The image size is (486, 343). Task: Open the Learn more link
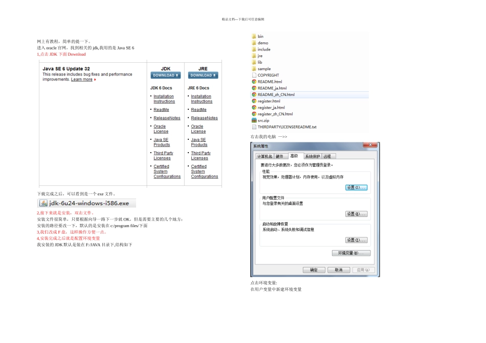[82, 80]
